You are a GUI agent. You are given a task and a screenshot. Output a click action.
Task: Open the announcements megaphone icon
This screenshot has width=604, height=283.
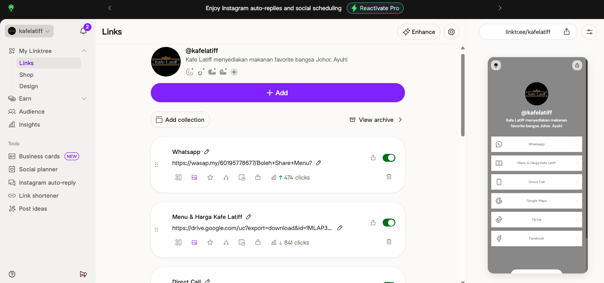(83, 274)
